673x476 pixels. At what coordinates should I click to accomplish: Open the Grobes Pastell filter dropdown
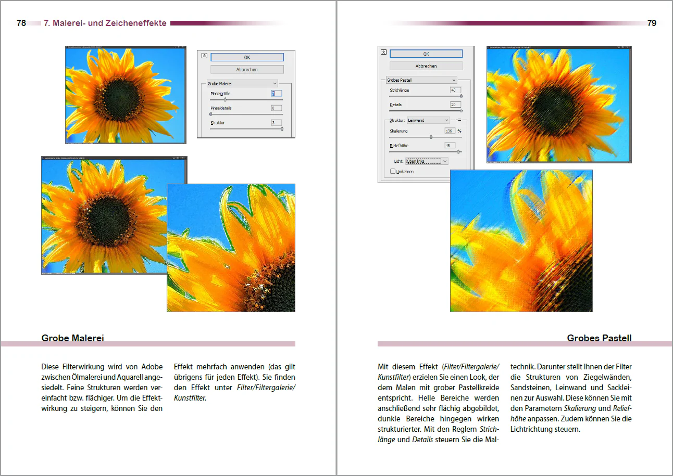(421, 80)
